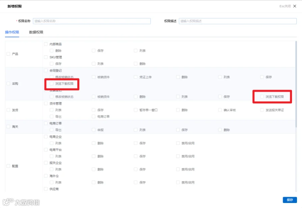Enable 申报 under 电商订单

pyautogui.click(x=94, y=130)
